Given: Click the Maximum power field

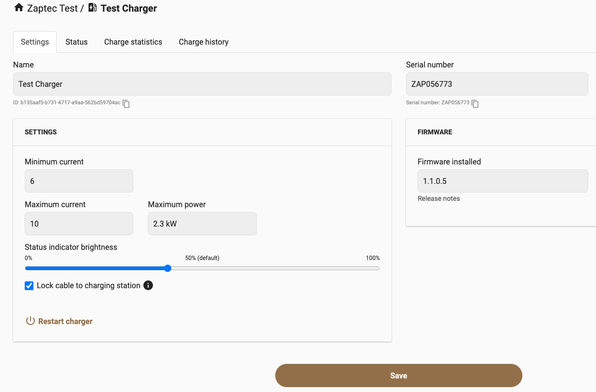Looking at the screenshot, I should coord(202,224).
